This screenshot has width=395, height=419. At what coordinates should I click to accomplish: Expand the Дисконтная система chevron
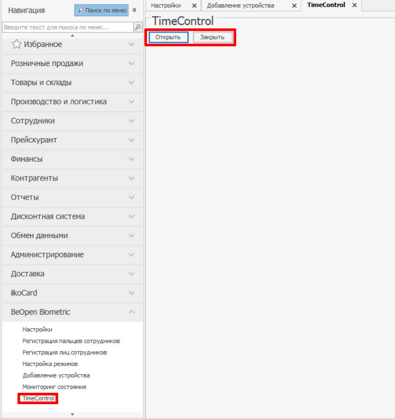coord(131,216)
